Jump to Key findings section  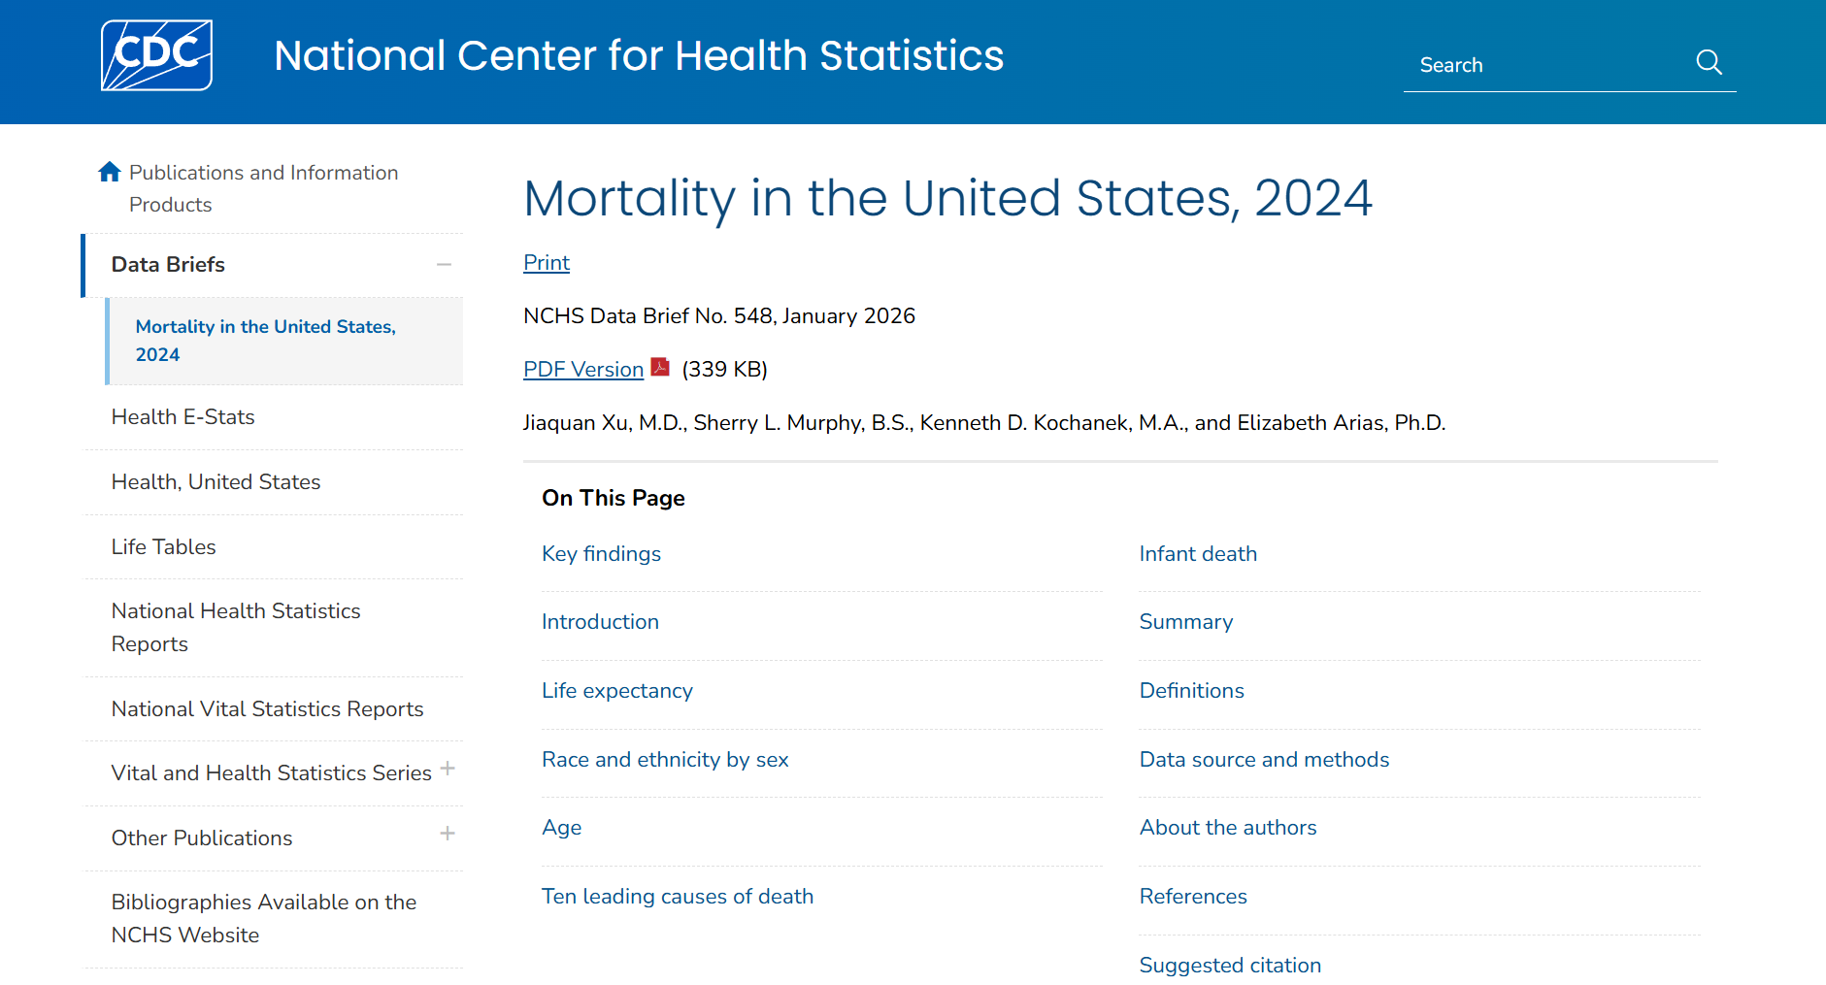[601, 554]
